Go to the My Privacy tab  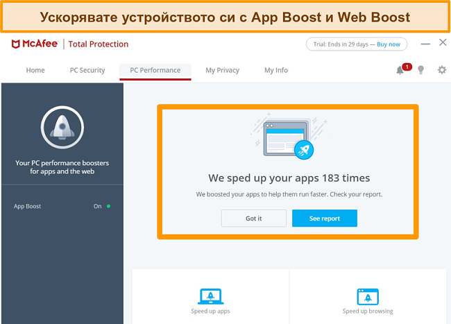click(222, 70)
